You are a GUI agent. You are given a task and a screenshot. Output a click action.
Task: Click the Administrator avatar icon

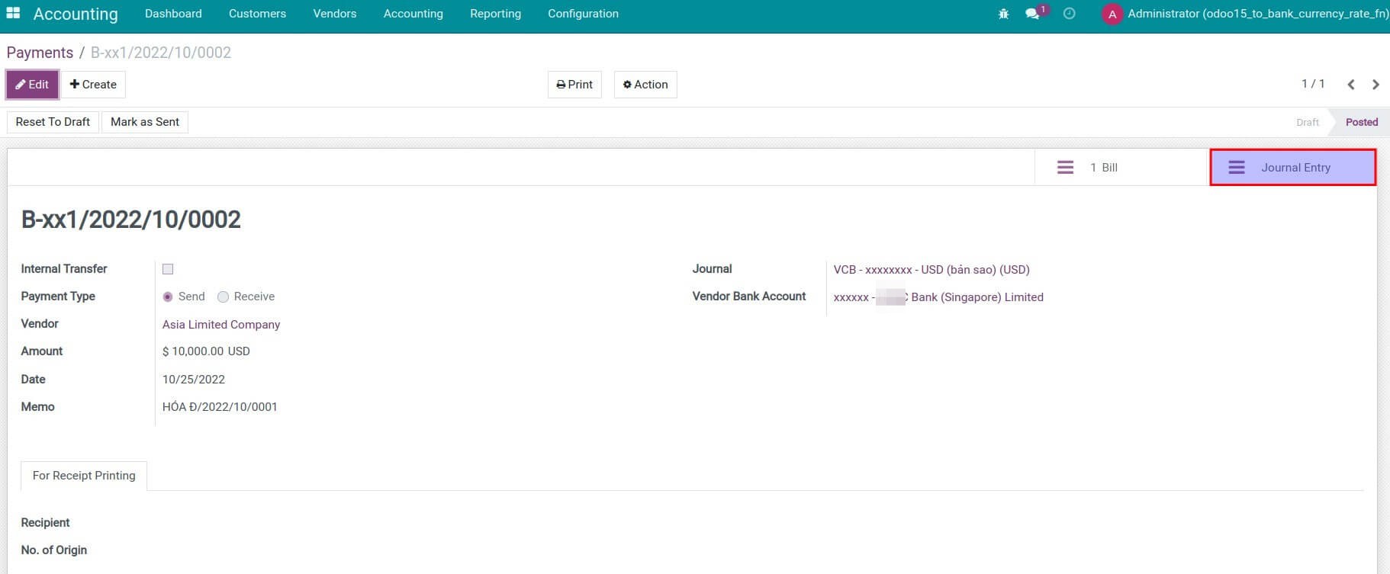click(x=1112, y=14)
